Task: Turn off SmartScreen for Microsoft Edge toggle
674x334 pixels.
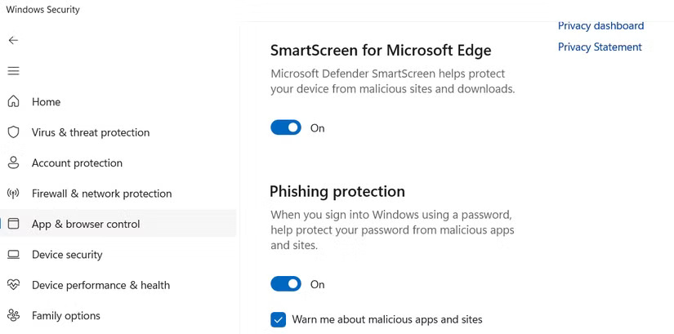Action: (286, 127)
